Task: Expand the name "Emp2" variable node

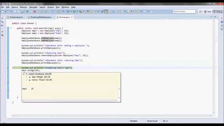Action: [x=27, y=80]
